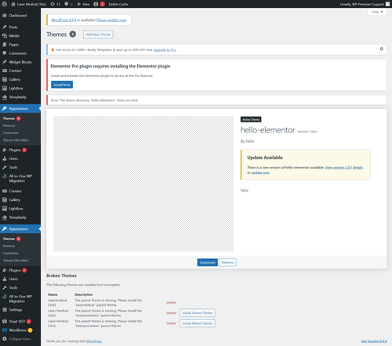Click the theme directory does not exist error text
This screenshot has width=392, height=346.
click(x=94, y=100)
